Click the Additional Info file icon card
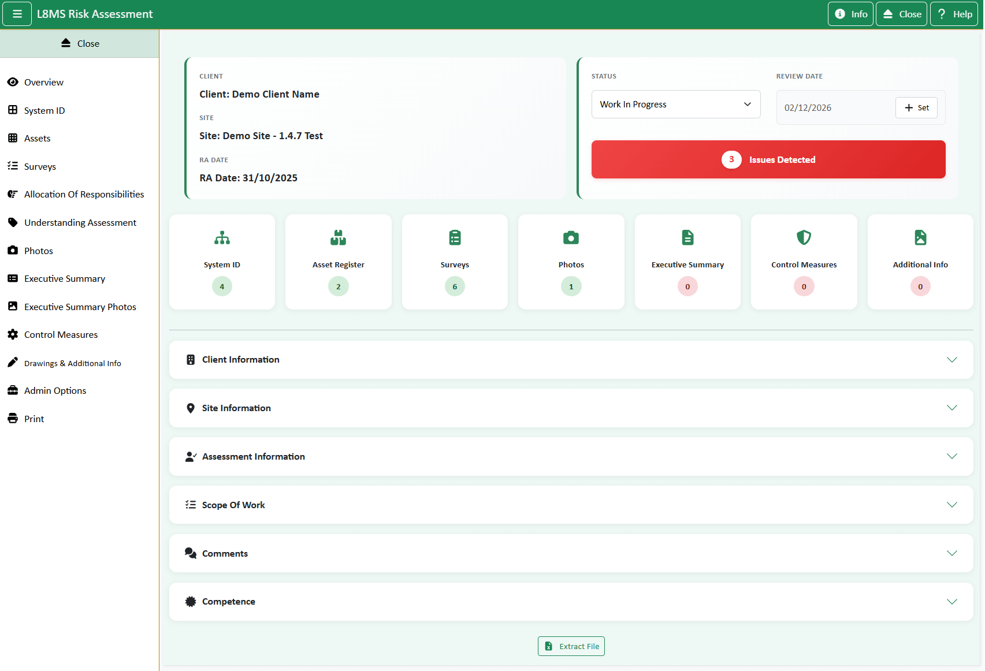985x671 pixels. [920, 262]
